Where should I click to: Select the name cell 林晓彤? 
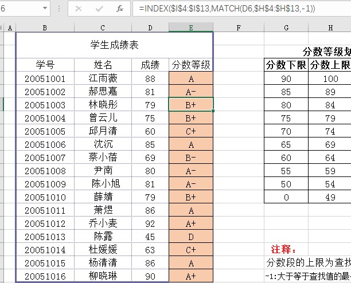(103, 105)
